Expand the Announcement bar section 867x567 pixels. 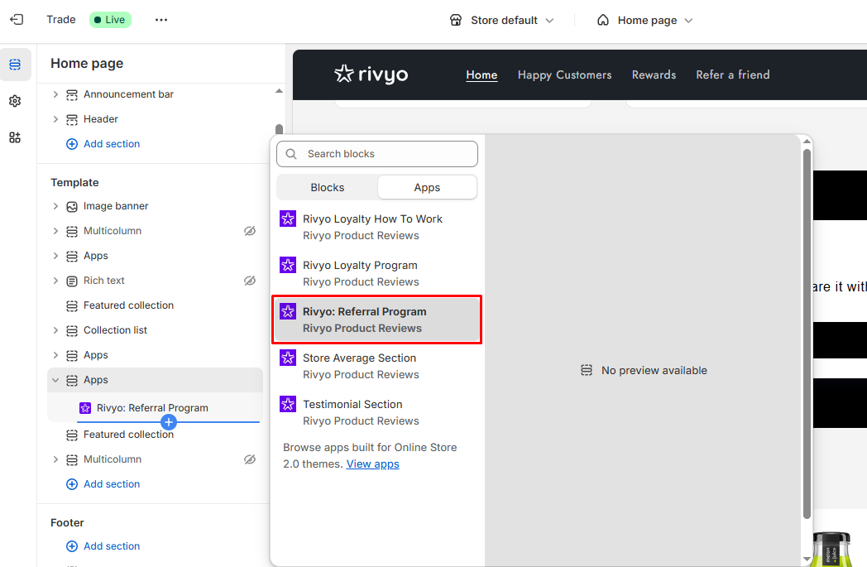pos(55,94)
